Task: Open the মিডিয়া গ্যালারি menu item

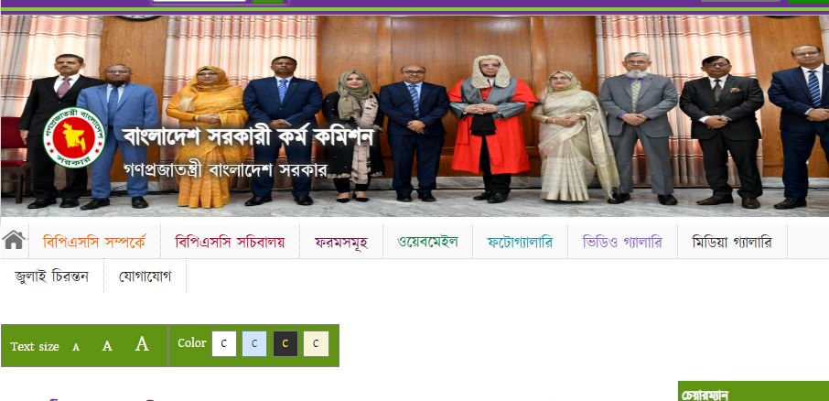Action: pos(732,242)
